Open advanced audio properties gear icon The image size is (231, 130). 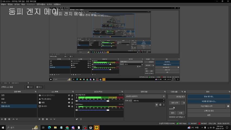point(77,119)
